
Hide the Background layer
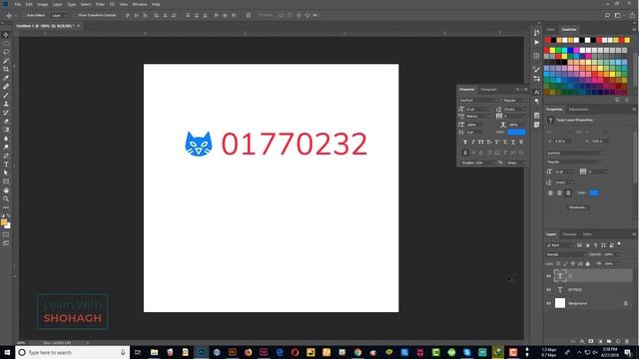pyautogui.click(x=548, y=303)
